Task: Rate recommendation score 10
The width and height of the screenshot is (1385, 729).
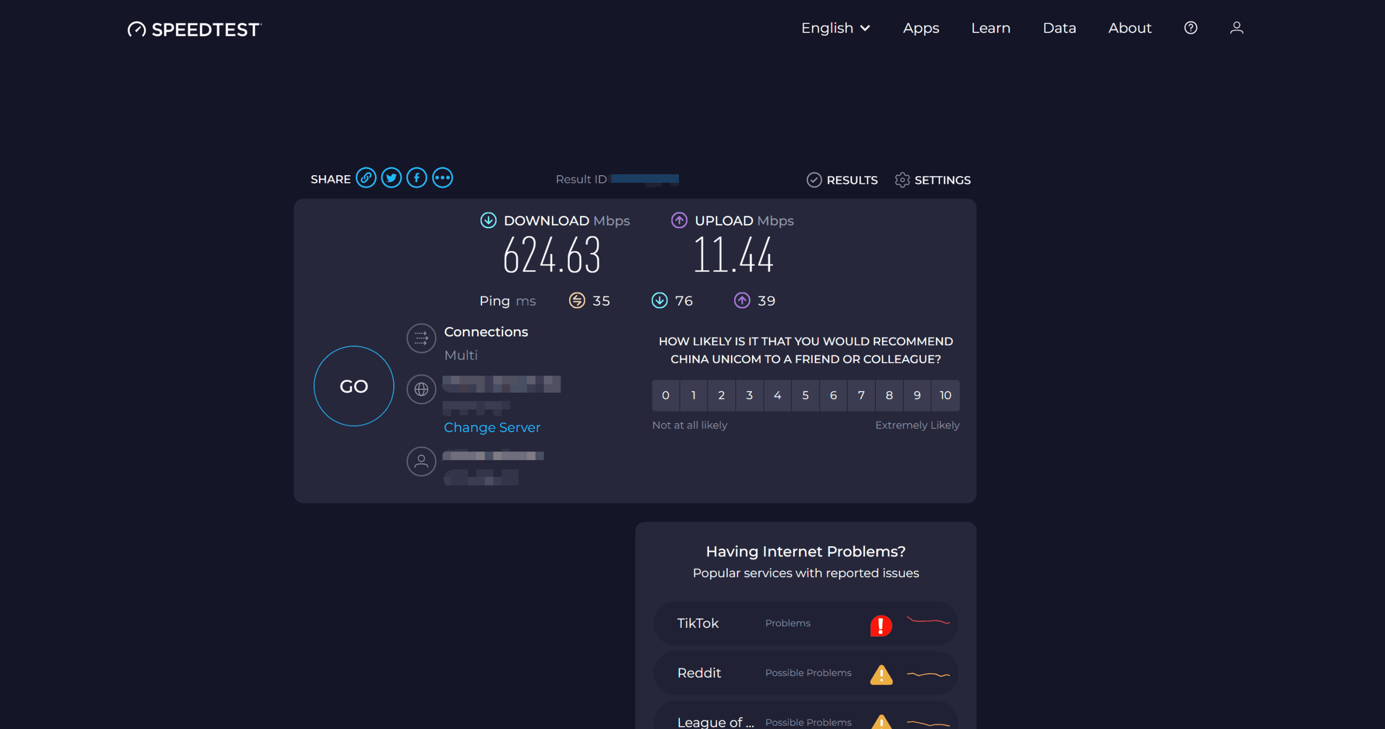Action: click(x=945, y=395)
